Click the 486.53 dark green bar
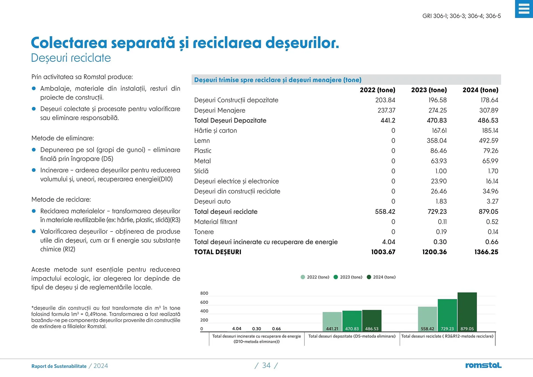The image size is (533, 377). click(372, 319)
